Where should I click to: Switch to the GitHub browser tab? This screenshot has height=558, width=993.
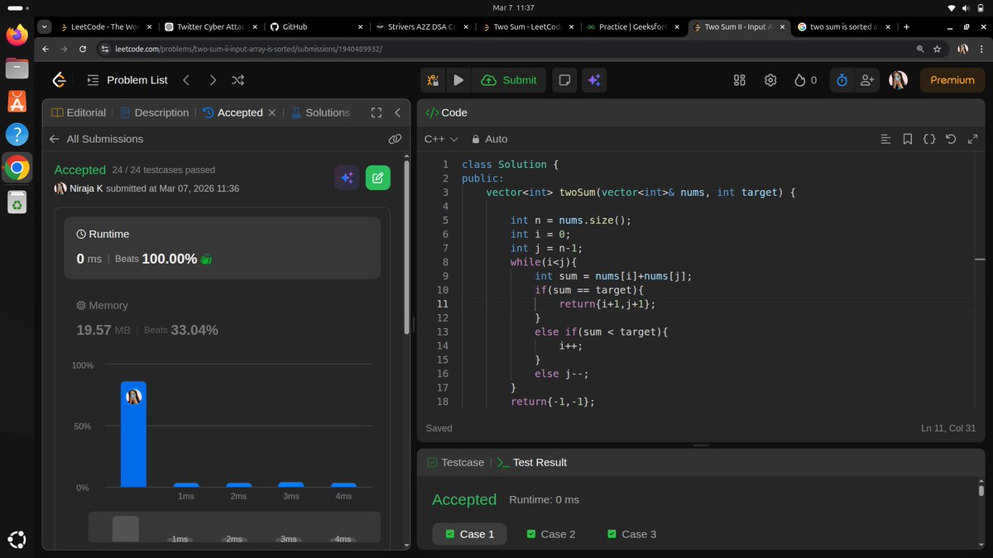[x=316, y=26]
